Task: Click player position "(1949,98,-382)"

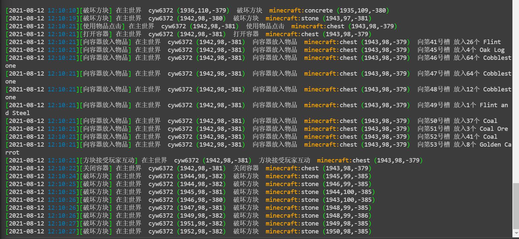Action: point(201,216)
